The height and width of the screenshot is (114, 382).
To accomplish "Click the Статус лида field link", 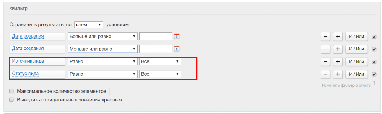I will [25, 74].
